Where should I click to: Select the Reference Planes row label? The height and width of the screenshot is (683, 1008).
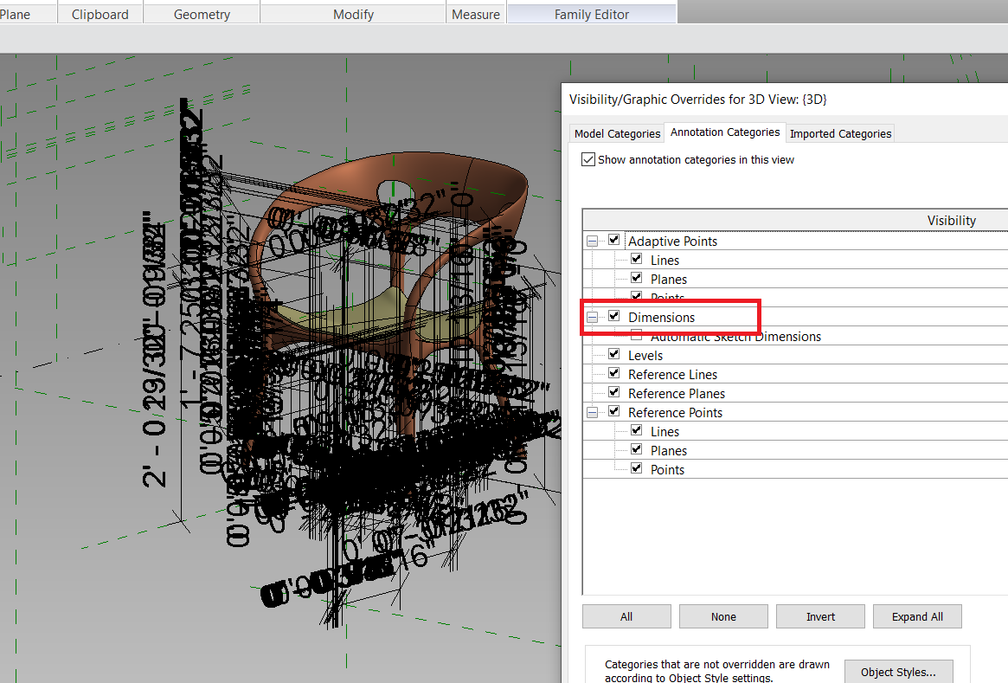(x=677, y=394)
